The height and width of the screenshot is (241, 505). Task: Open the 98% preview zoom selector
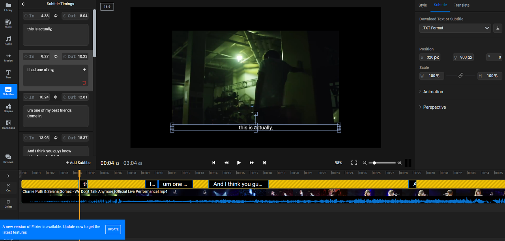tap(338, 163)
